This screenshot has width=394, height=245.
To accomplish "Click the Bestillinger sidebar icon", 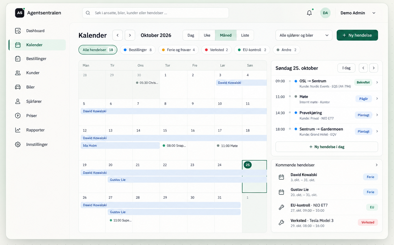I will tap(18, 59).
